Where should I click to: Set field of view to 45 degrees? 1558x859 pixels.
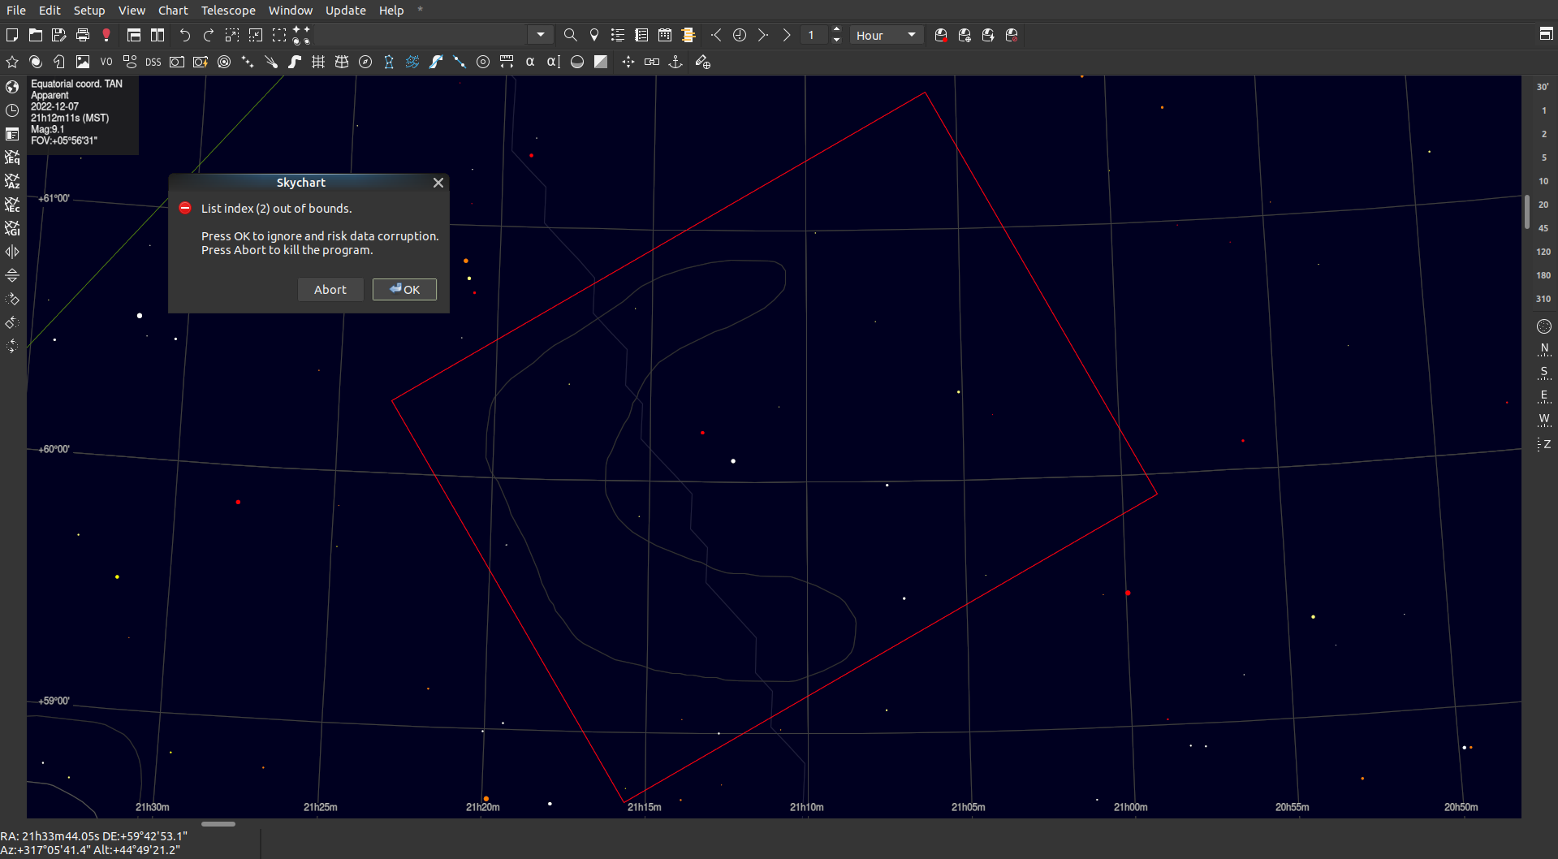pos(1543,228)
